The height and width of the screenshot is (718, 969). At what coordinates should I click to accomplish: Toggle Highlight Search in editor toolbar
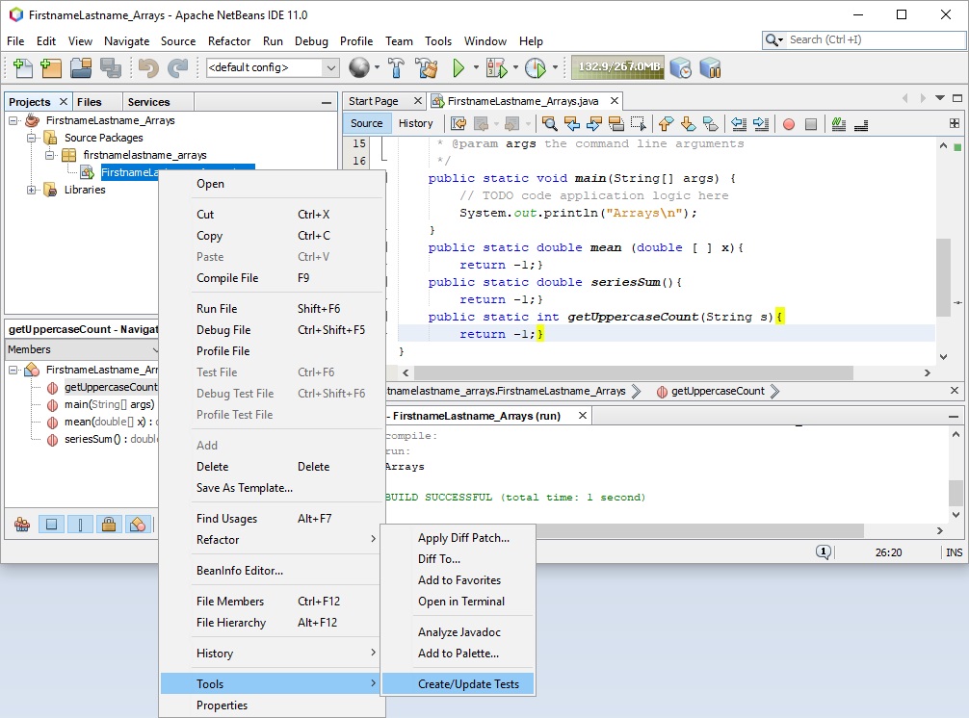click(616, 124)
